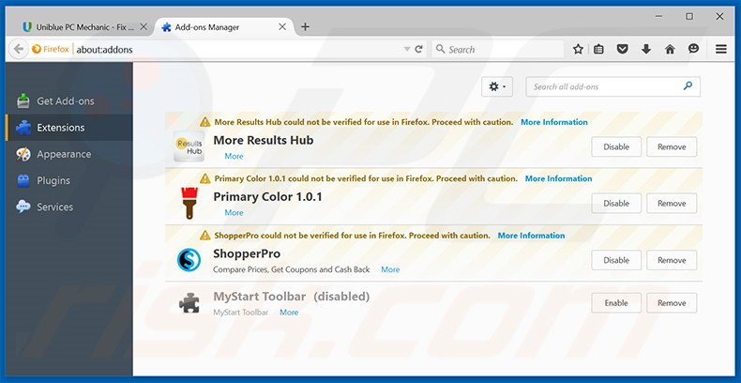Select the More Results Hub title text
This screenshot has width=741, height=383.
coord(264,140)
